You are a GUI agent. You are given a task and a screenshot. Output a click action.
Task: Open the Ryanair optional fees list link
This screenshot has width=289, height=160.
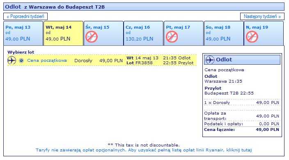coord(144,150)
